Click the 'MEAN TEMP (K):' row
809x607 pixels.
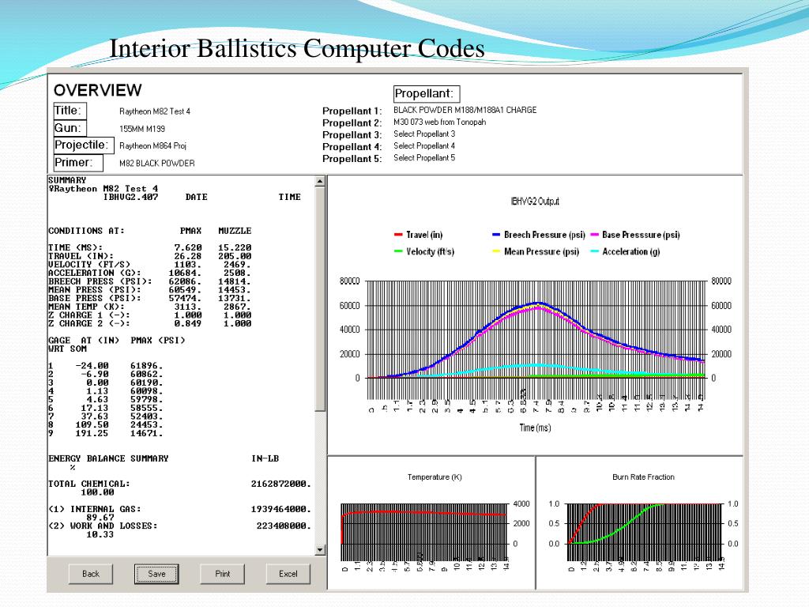click(149, 307)
